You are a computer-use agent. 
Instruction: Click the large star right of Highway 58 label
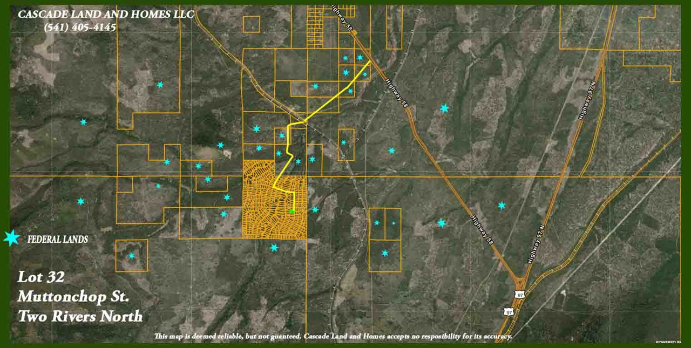pos(444,108)
